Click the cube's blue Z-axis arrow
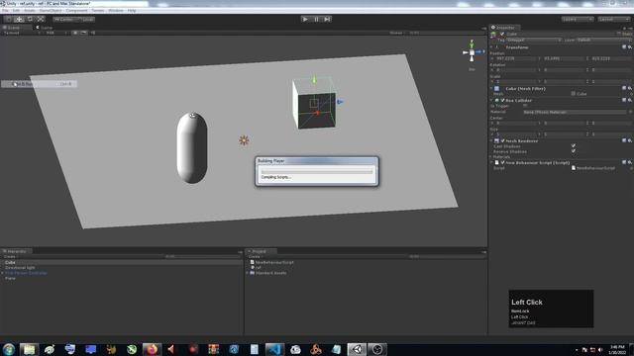Image resolution: width=634 pixels, height=356 pixels. pos(340,102)
